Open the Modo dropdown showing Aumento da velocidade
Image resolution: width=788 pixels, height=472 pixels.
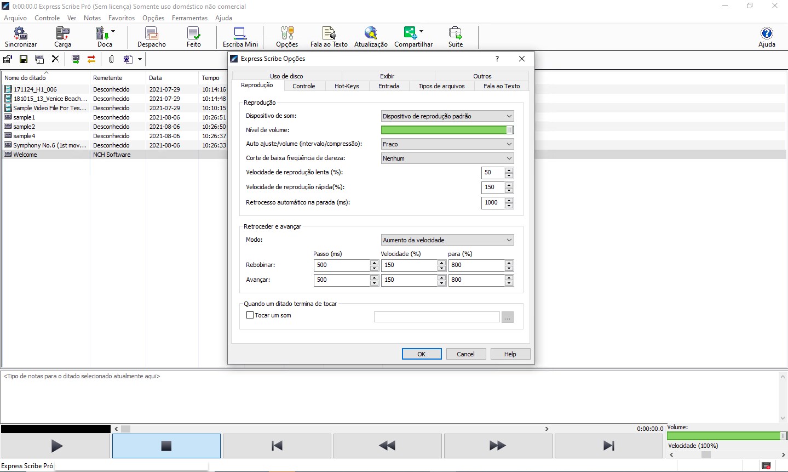coord(447,240)
